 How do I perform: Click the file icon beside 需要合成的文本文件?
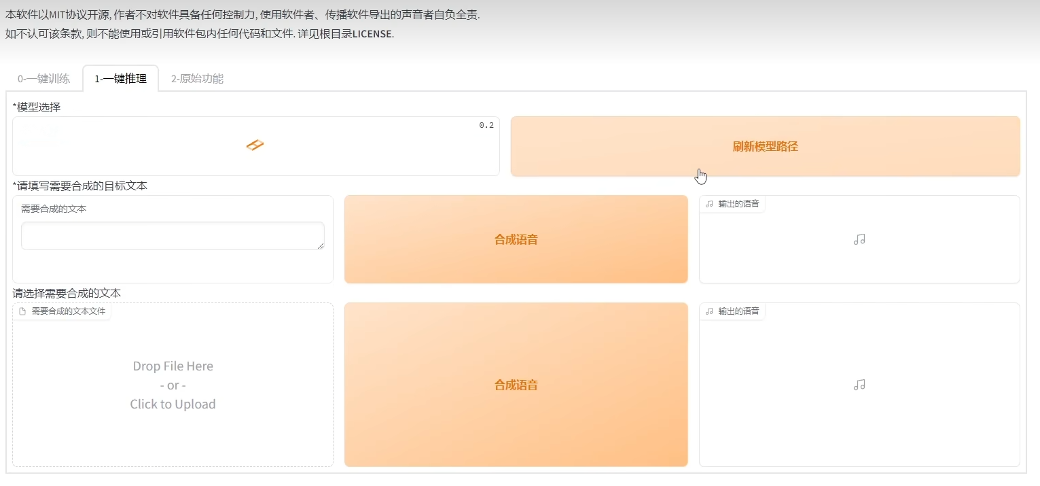pyautogui.click(x=22, y=311)
